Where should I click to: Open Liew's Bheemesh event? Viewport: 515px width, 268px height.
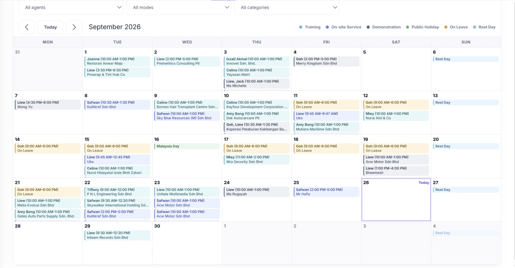[396, 171]
